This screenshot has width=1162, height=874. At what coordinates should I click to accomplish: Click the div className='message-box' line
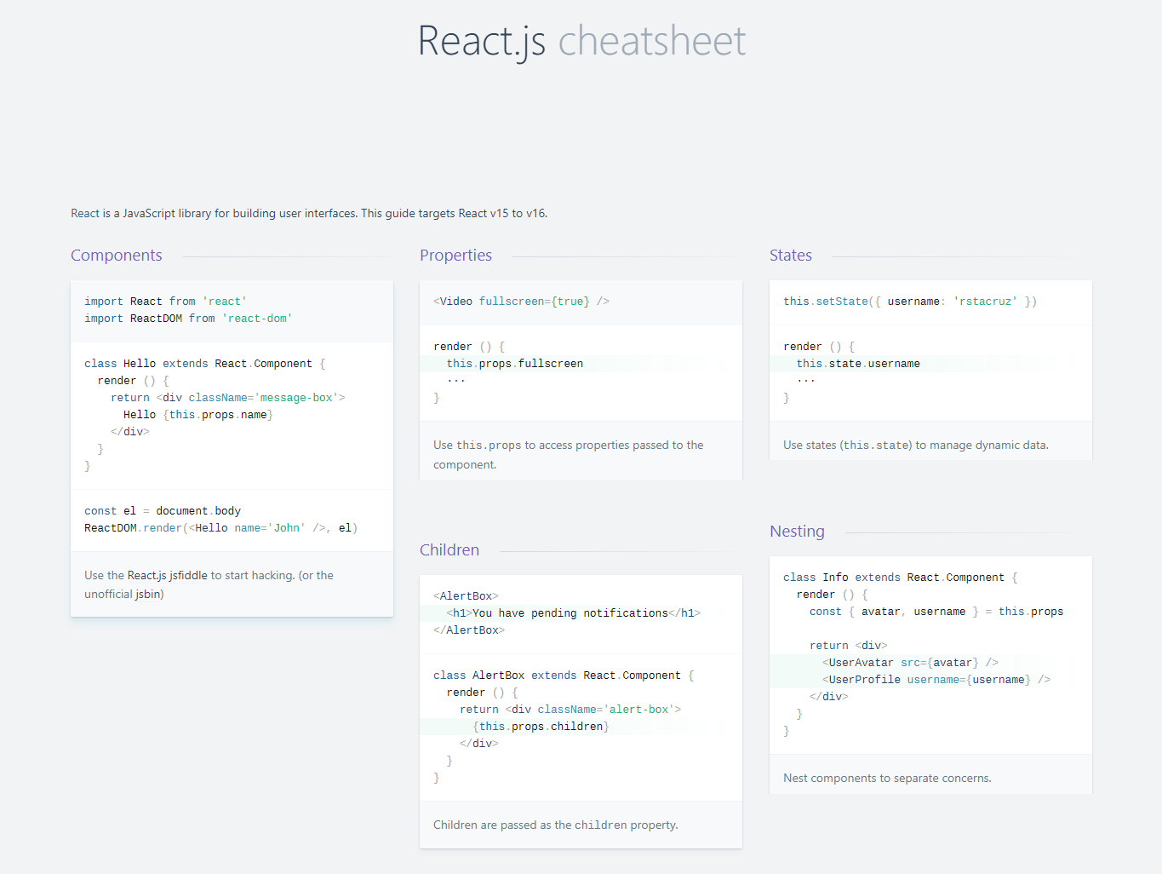coord(228,398)
